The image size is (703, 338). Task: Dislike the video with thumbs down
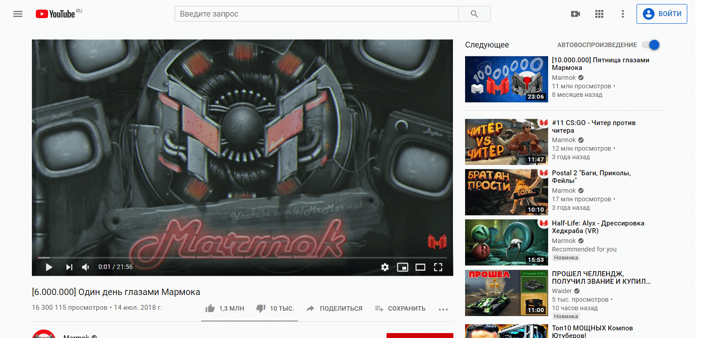click(x=261, y=308)
